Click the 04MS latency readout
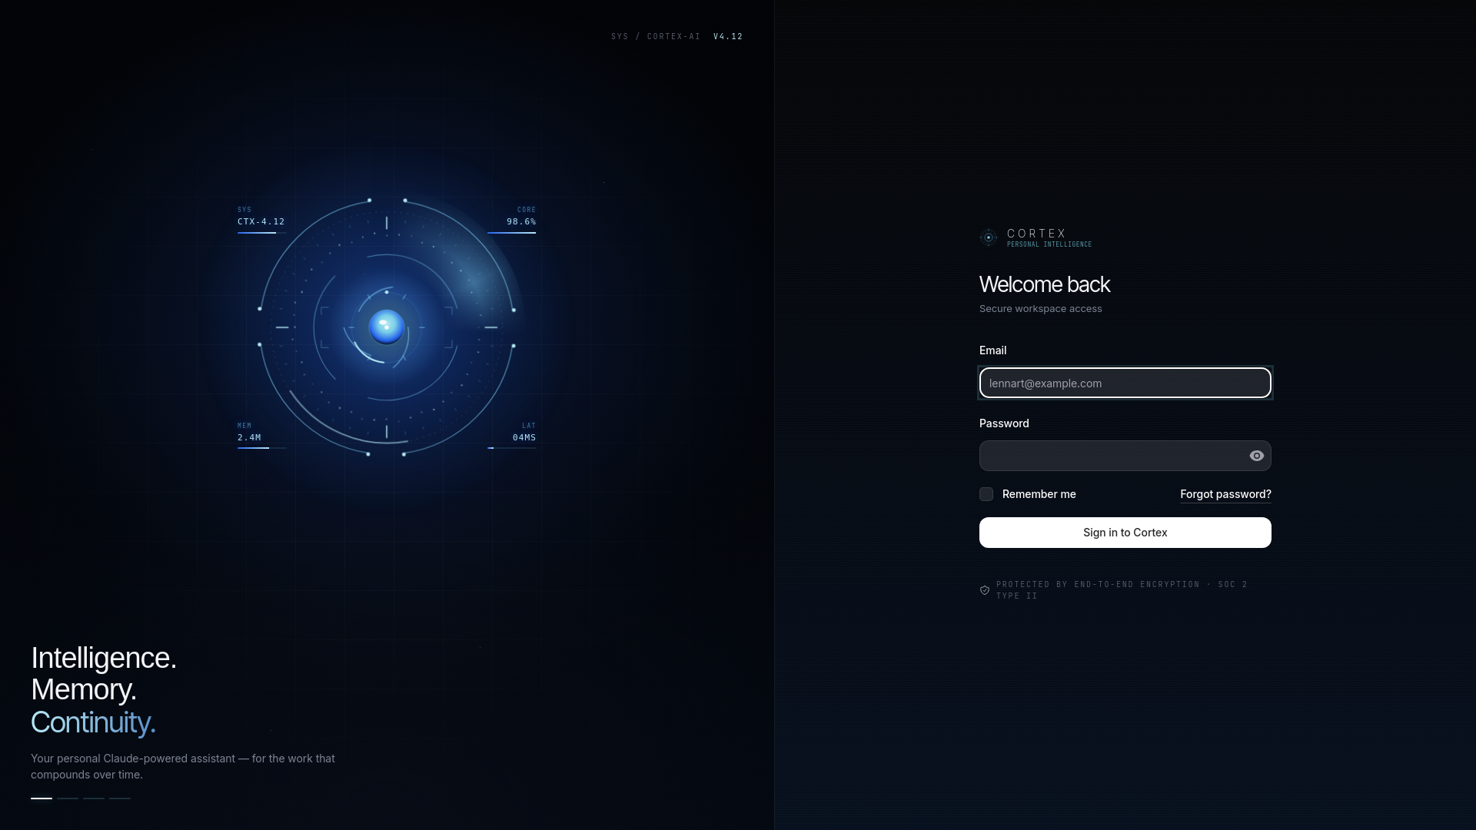The height and width of the screenshot is (830, 1476). click(x=524, y=437)
